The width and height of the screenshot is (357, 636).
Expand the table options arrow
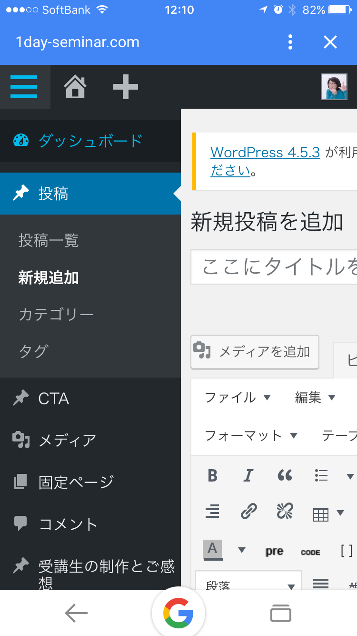[340, 513]
